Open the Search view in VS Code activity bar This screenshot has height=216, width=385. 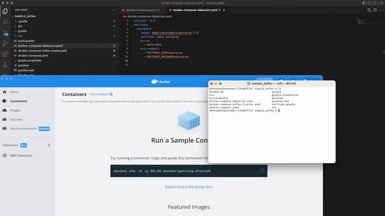pos(5,22)
